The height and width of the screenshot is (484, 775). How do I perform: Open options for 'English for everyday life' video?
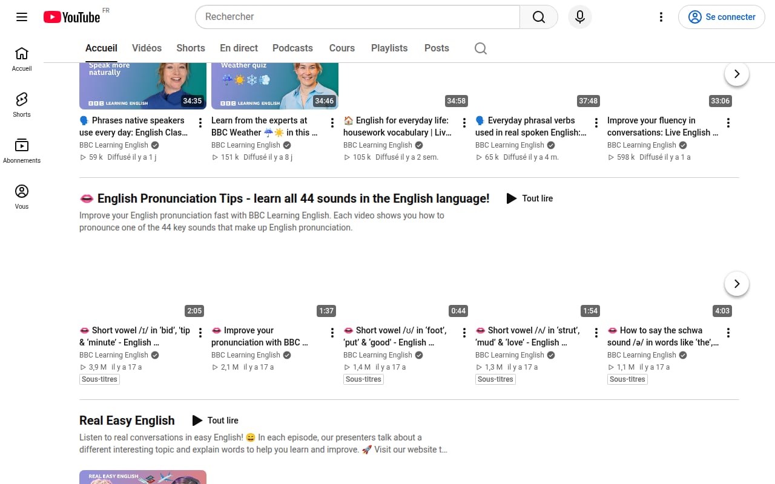click(464, 123)
